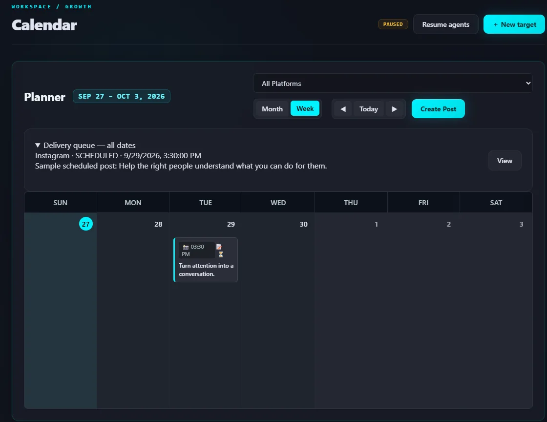Image resolution: width=547 pixels, height=422 pixels.
Task: Select day 29 in Tuesday column
Action: click(x=231, y=224)
